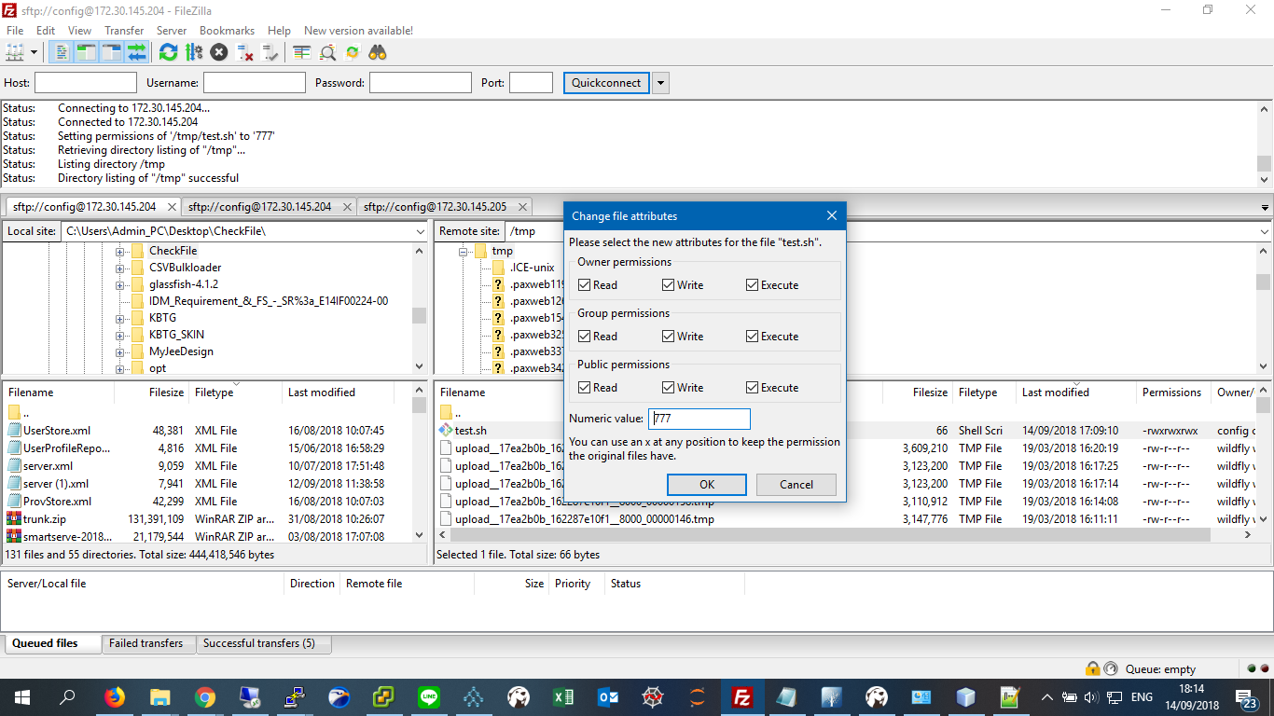1274x716 pixels.
Task: Cancel the current operation icon
Action: 218,53
